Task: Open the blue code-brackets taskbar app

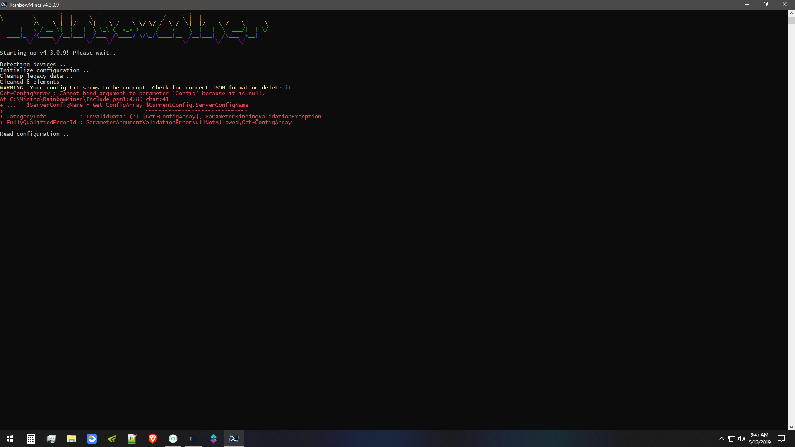Action: click(x=193, y=439)
